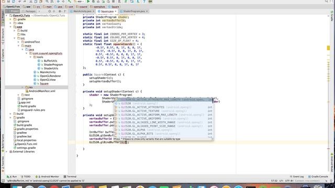Click the Paste clipboard icon in toolbar
The height and width of the screenshot is (188, 335).
[41, 2]
